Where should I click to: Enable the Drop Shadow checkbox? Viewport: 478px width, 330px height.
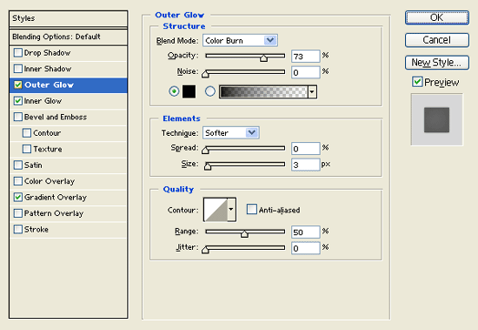click(x=18, y=53)
